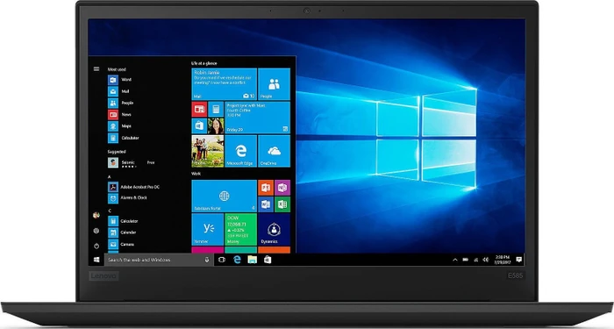
Task: Click the user account picture in Start
Action: pyautogui.click(x=96, y=215)
